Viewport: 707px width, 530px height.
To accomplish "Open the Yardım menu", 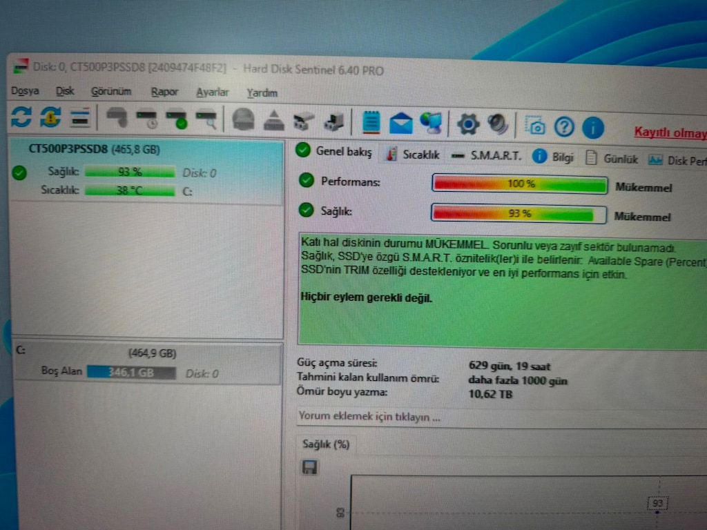I will [262, 93].
